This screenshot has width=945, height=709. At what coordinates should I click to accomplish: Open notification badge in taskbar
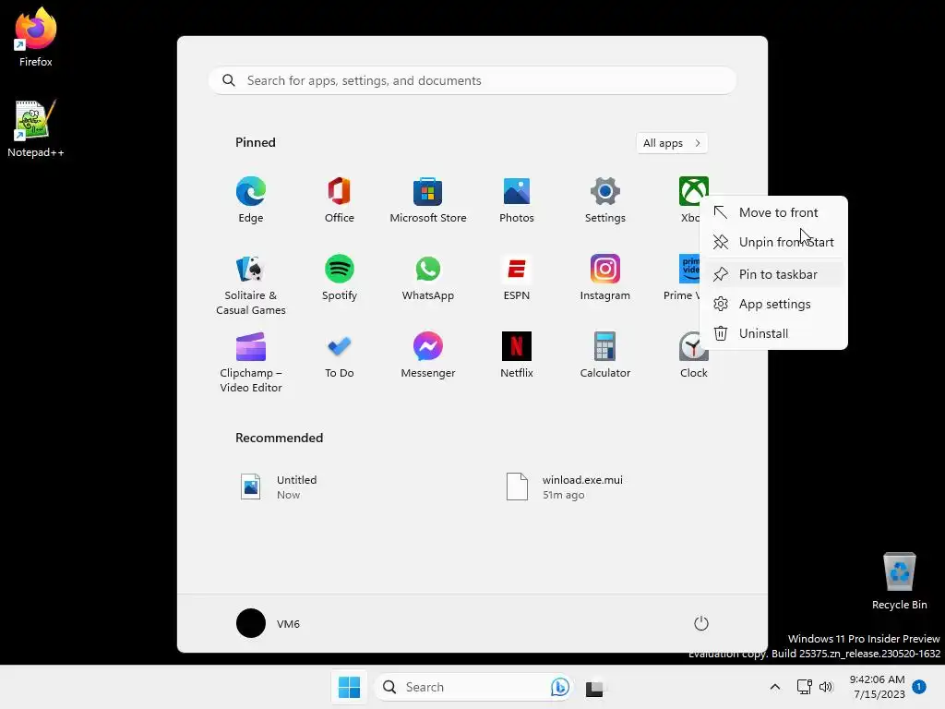pyautogui.click(x=919, y=686)
